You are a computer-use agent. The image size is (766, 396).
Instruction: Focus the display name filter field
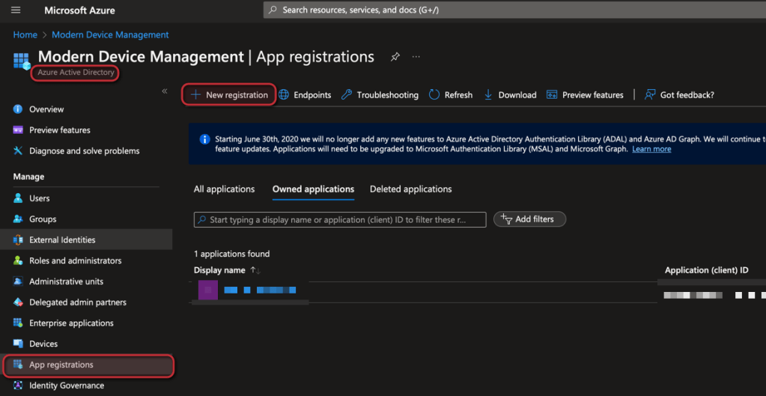[x=341, y=220]
